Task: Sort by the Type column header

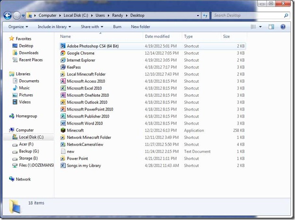Action: 188,36
